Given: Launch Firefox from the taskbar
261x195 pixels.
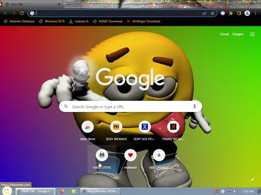Looking at the screenshot, I should (62, 191).
